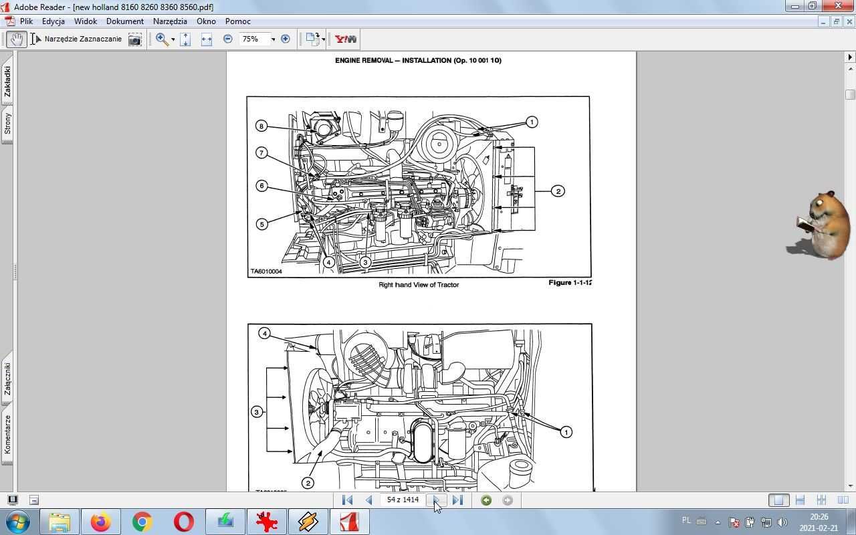Click the rotate view page icon
Viewport: 856px width, 535px height.
click(x=312, y=39)
